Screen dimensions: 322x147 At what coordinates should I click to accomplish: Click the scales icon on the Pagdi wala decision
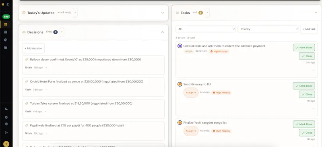click(27, 126)
